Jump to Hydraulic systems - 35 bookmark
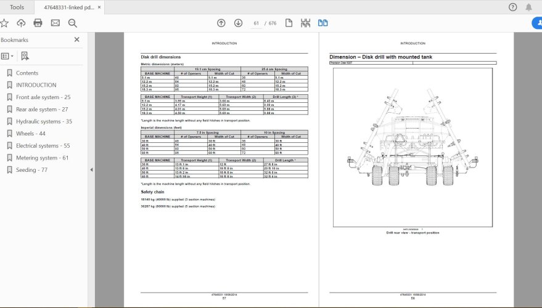 44,121
